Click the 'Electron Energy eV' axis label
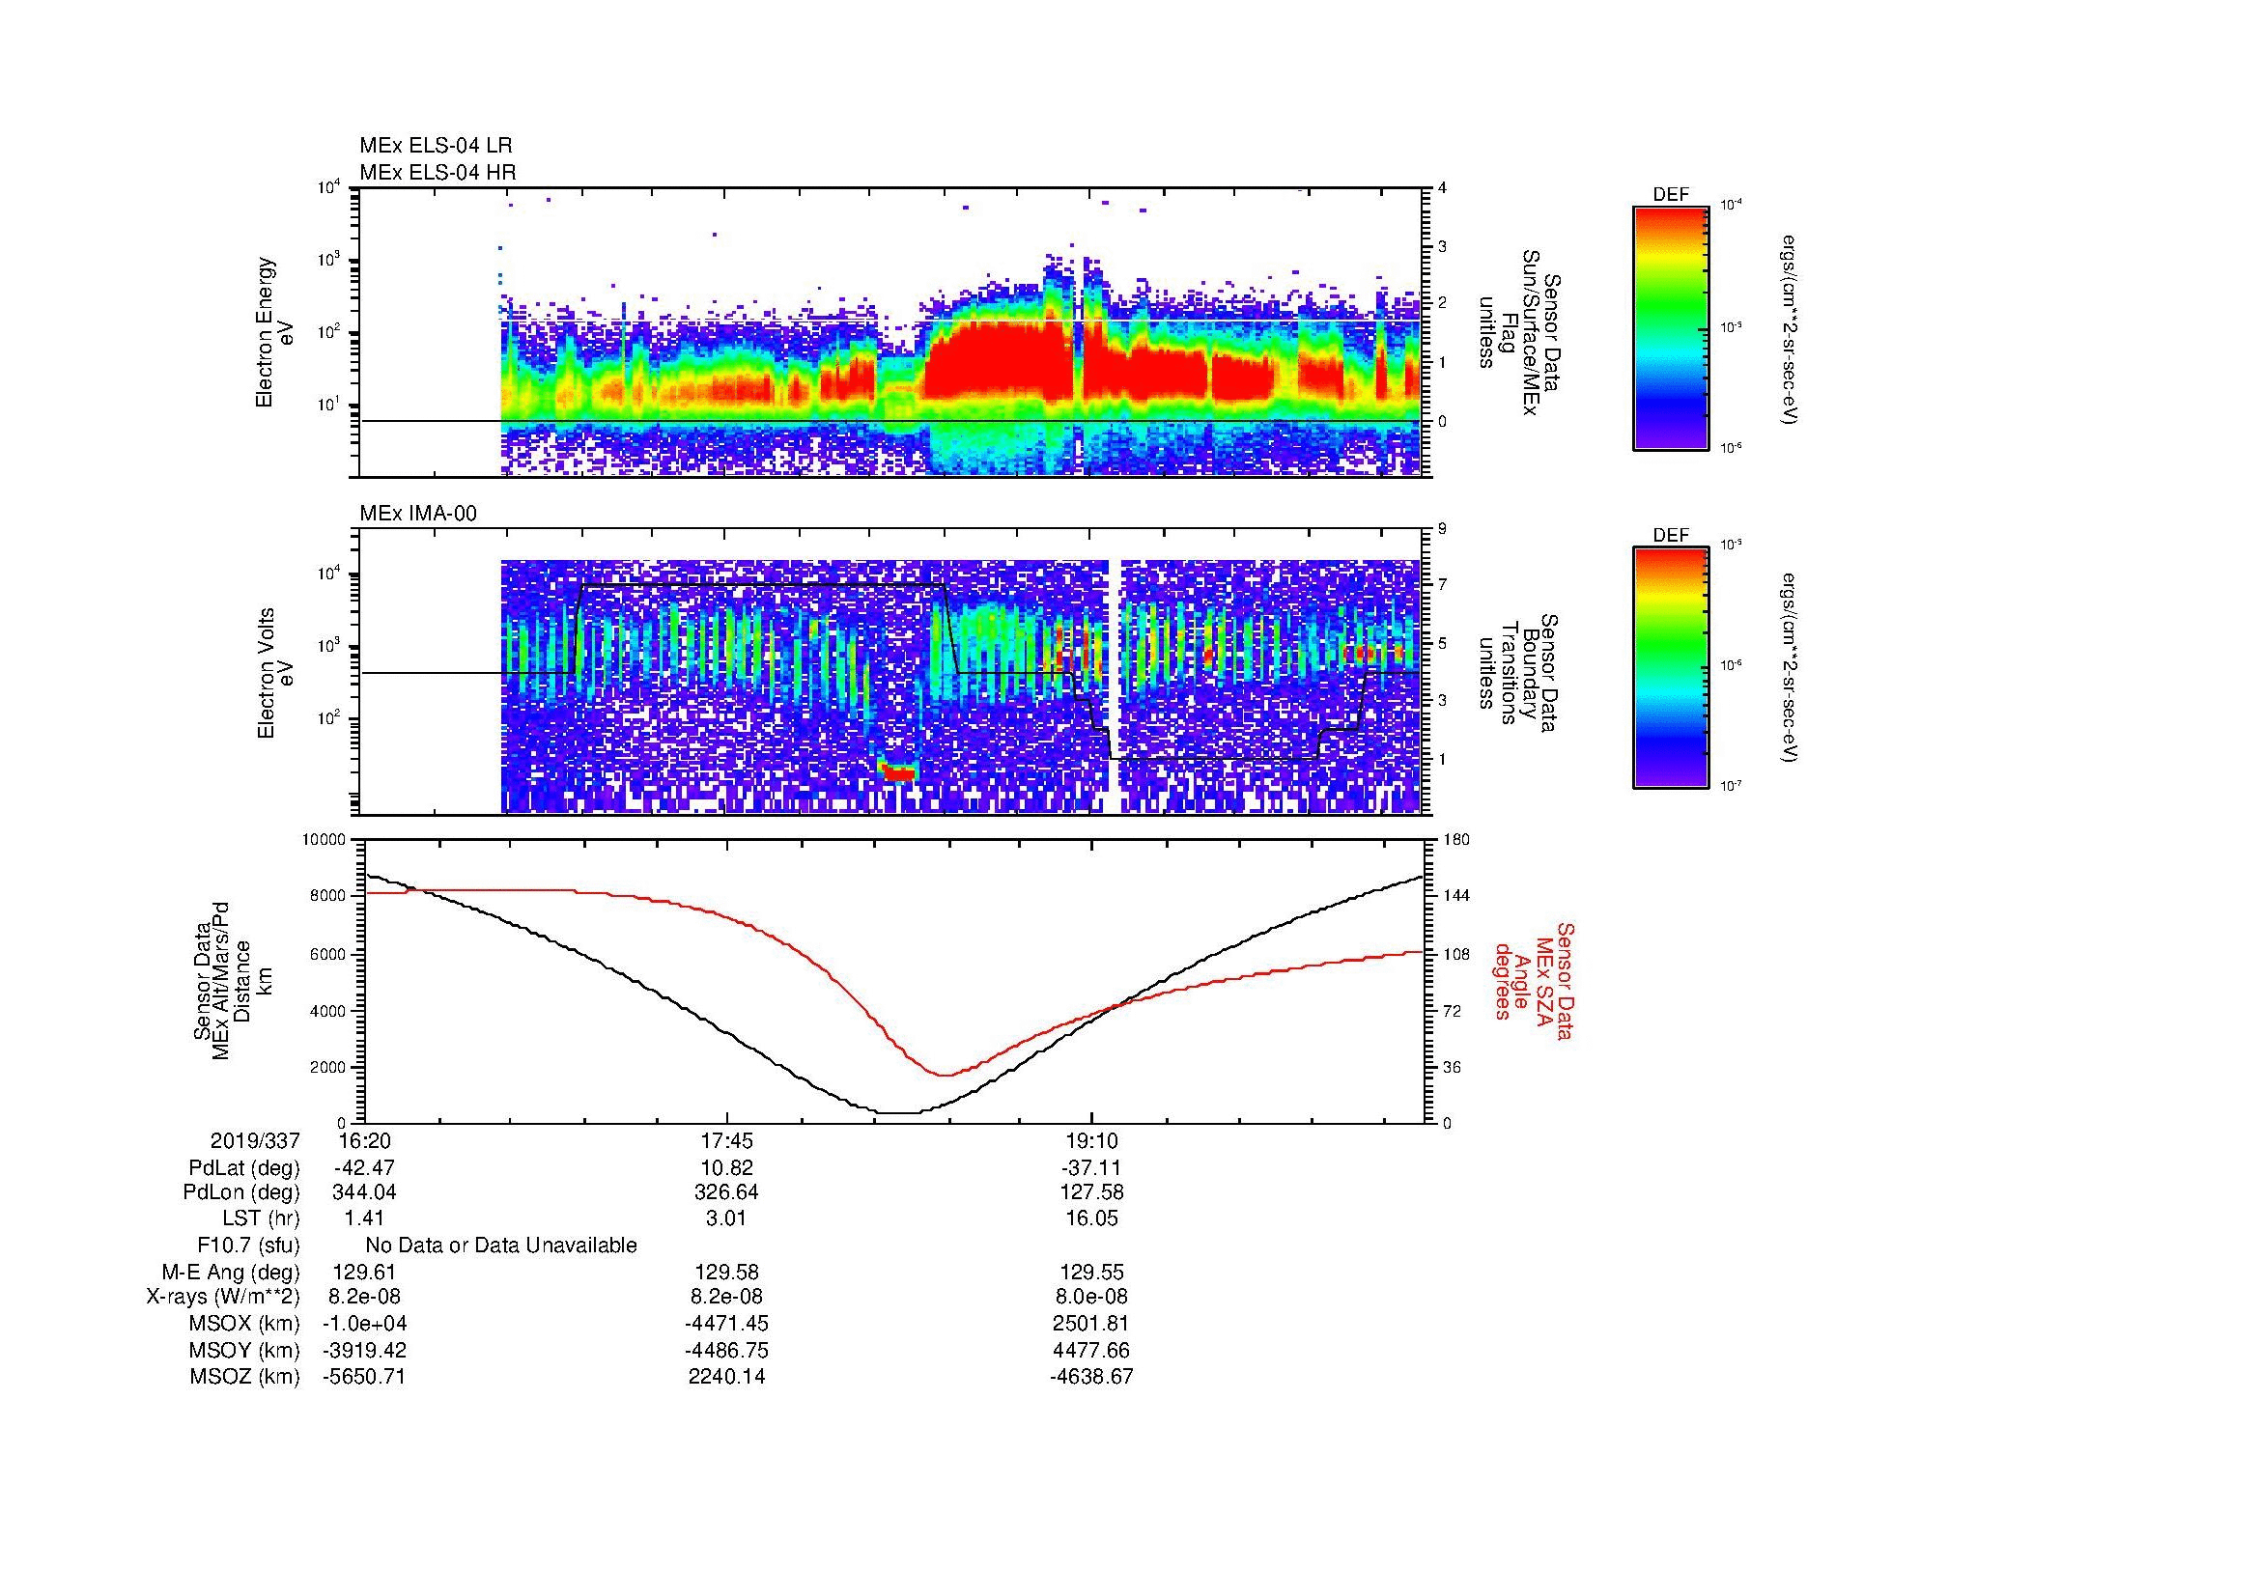Screen dimensions: 2259x1596 point(275,332)
